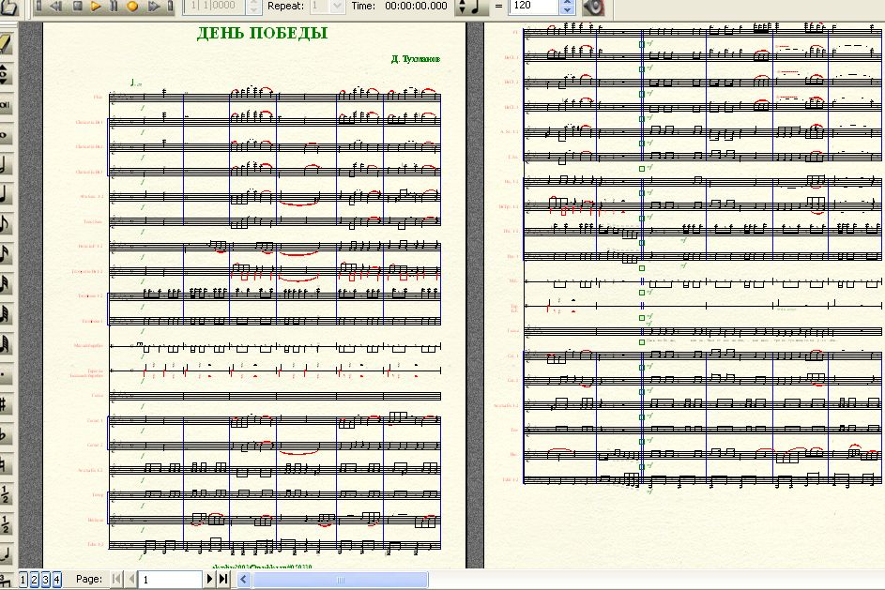Switch to voice 1 button

click(23, 580)
